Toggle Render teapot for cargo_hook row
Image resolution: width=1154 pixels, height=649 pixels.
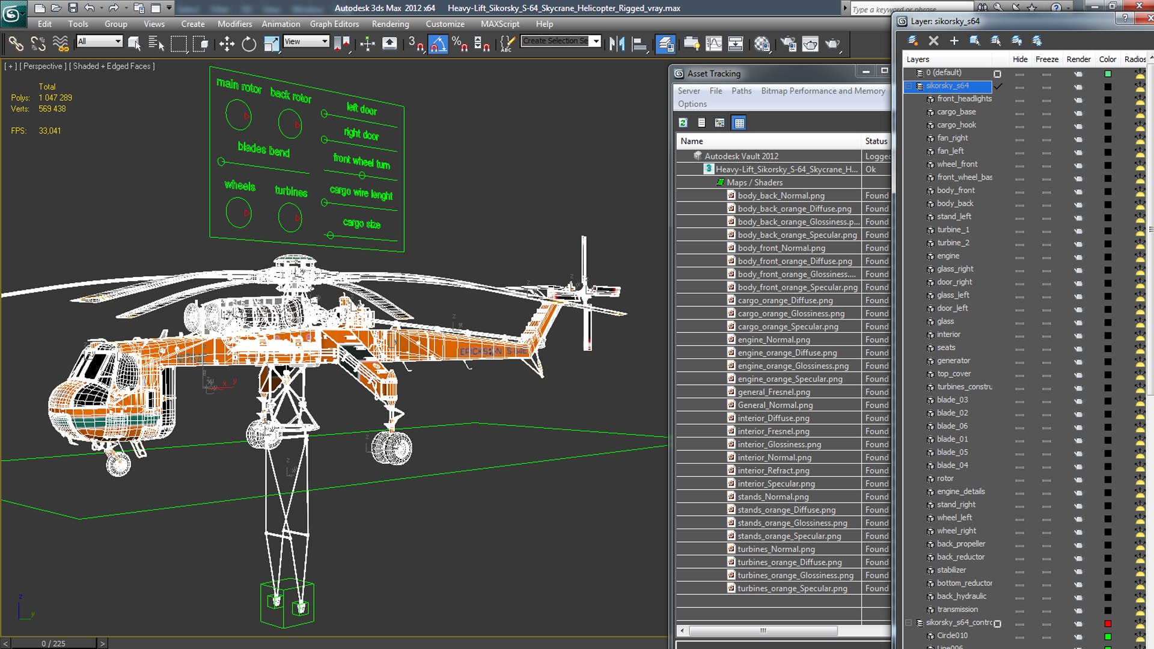tap(1078, 126)
